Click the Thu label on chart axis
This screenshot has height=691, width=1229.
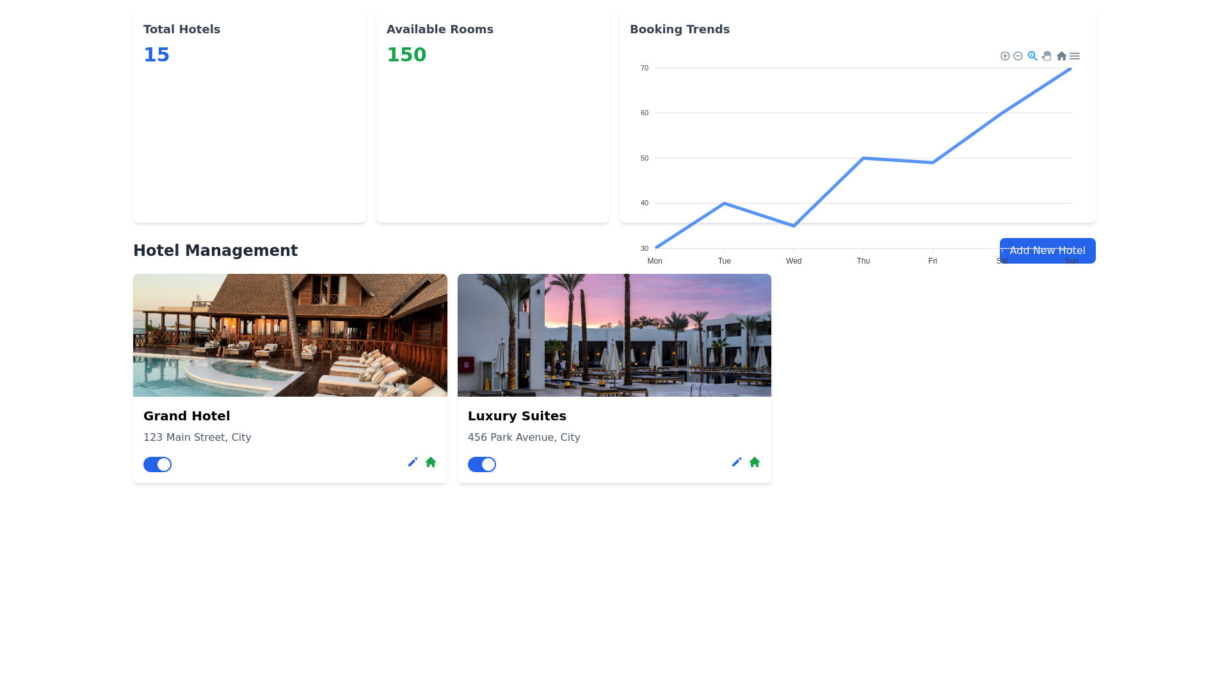point(864,261)
